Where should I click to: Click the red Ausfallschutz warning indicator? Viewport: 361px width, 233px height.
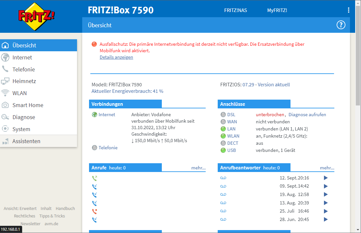click(94, 44)
